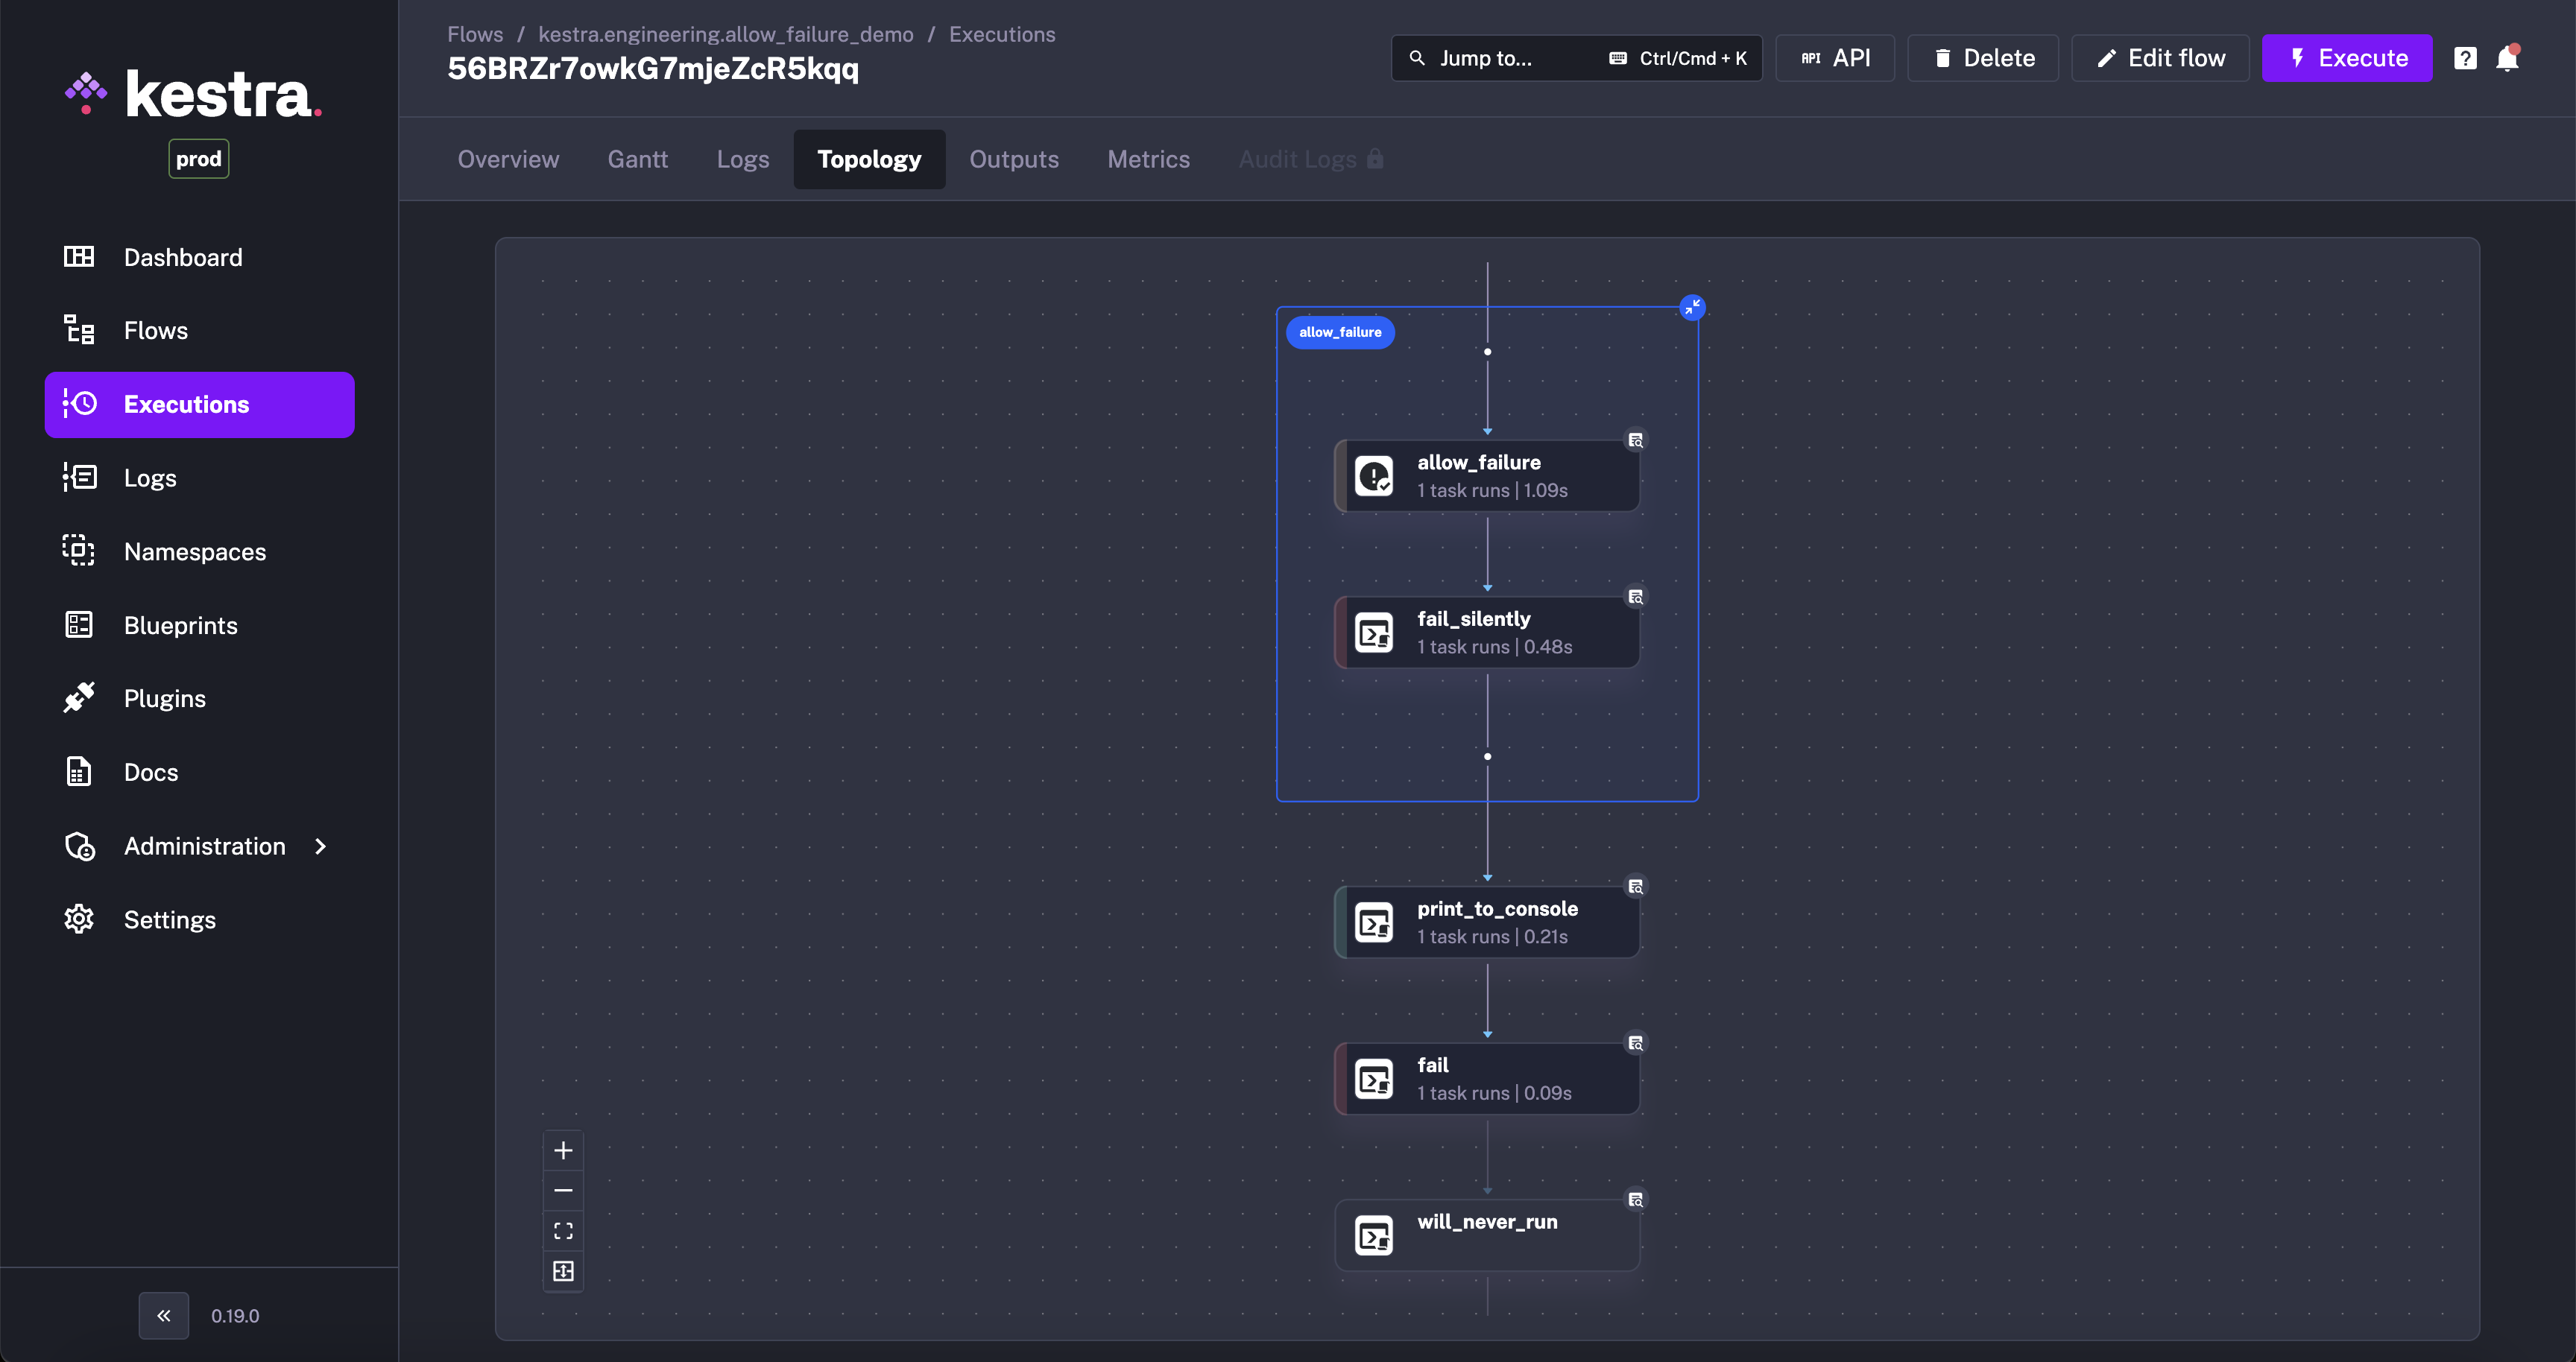The image size is (2576, 1362).
Task: Open the Namespaces section
Action: click(194, 551)
